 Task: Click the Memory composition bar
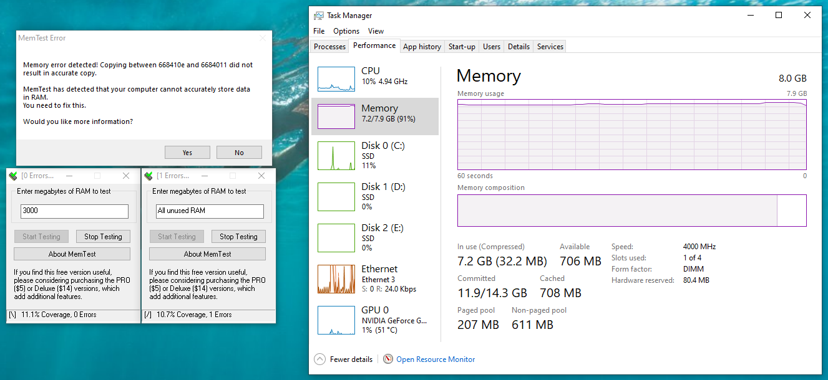[x=632, y=211]
